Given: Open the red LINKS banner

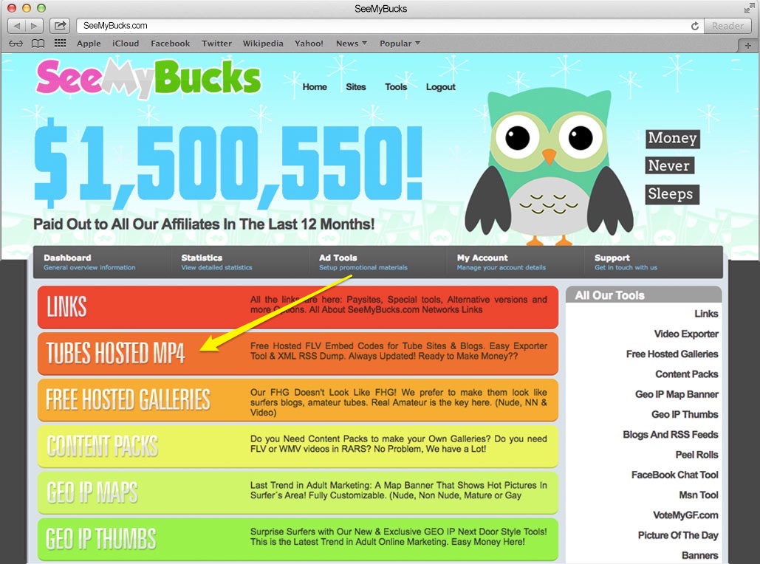Looking at the screenshot, I should (298, 307).
